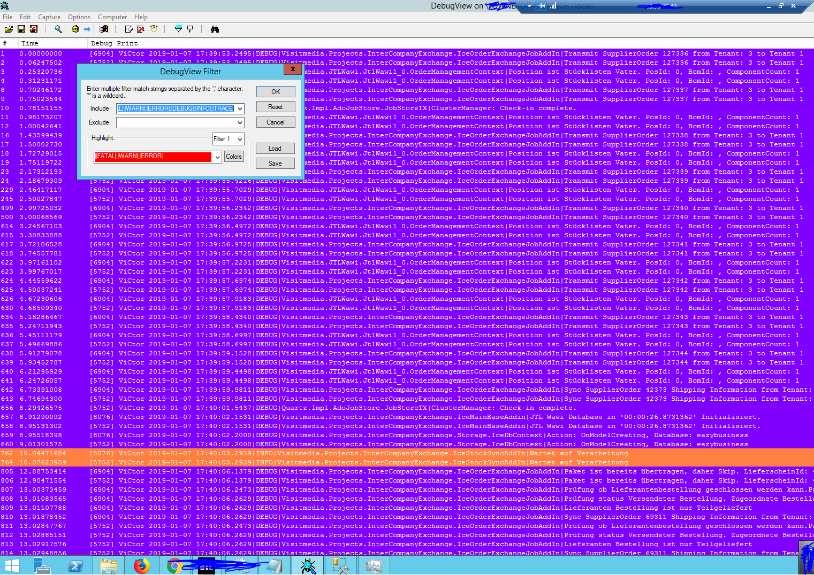The image size is (814, 575).
Task: Toggle clock time display icon
Action: coord(154,29)
